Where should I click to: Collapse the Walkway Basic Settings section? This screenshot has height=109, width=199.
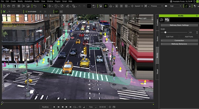[179, 25]
